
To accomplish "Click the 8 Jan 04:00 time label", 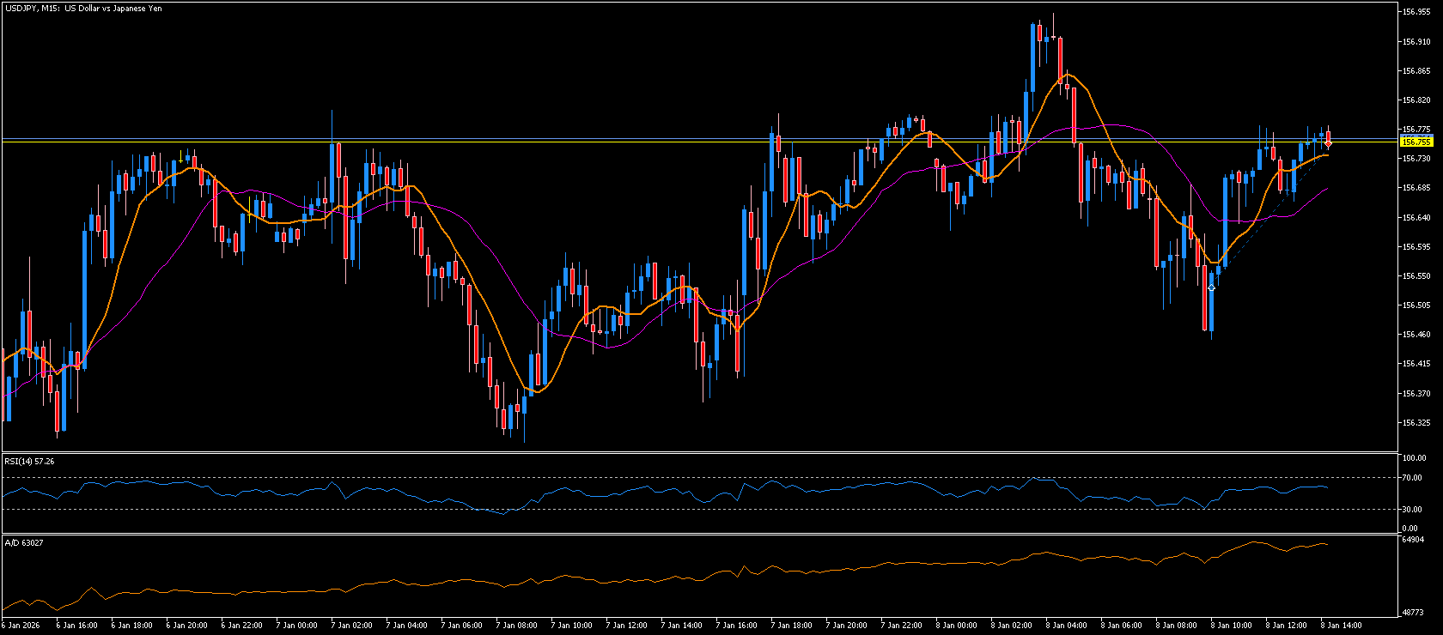I will (1069, 626).
